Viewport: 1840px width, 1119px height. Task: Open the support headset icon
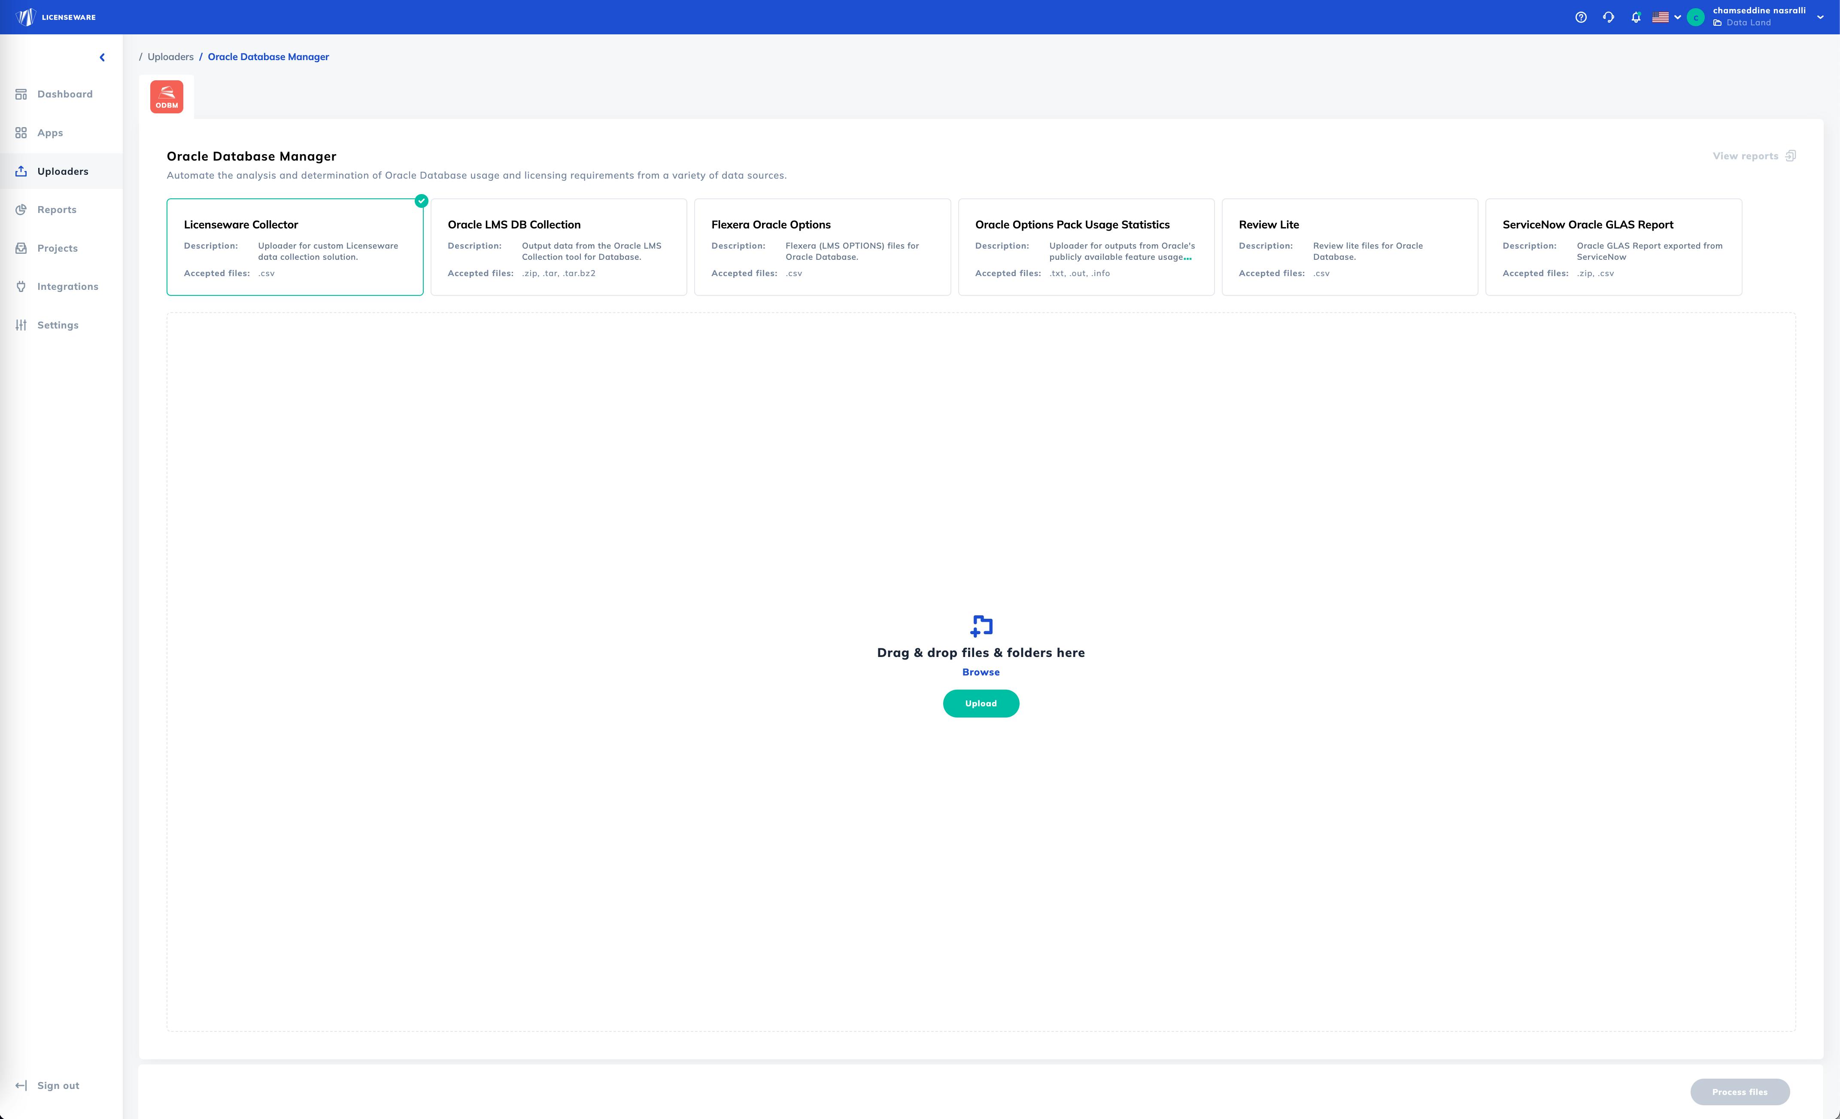(1609, 17)
